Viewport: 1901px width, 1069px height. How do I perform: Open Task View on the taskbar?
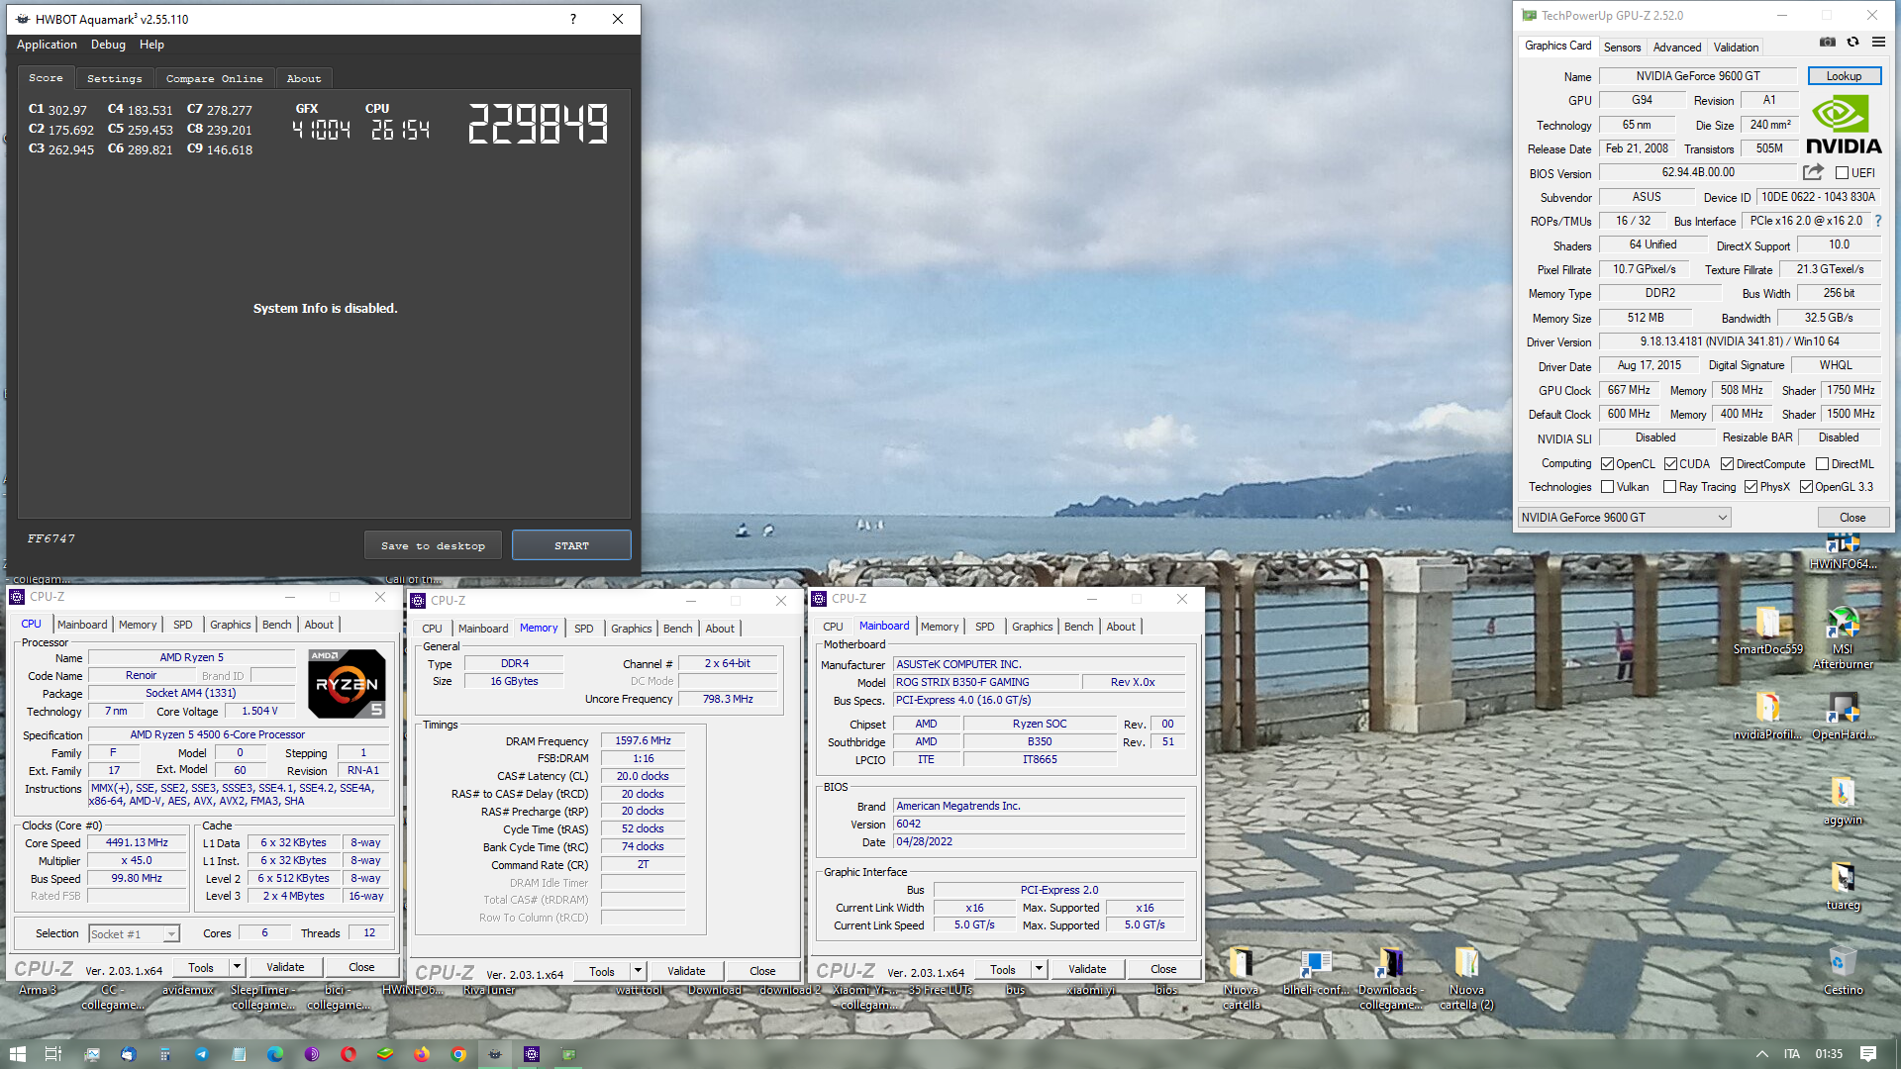coord(53,1054)
